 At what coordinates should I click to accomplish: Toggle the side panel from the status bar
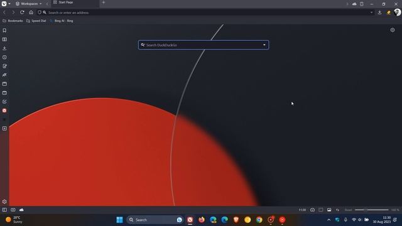point(4,210)
